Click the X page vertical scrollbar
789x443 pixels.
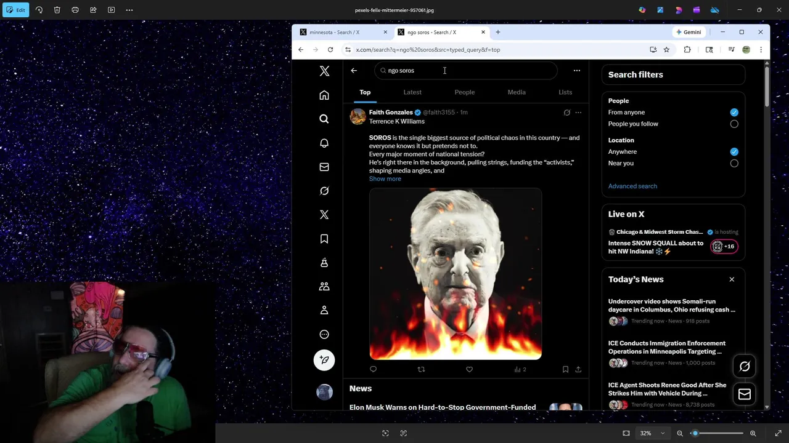(767, 86)
